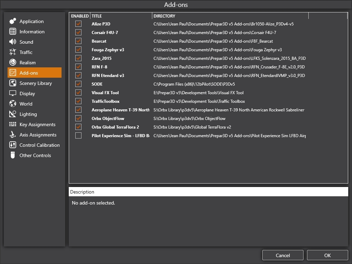Uncheck the SODE add-on

click(78, 84)
